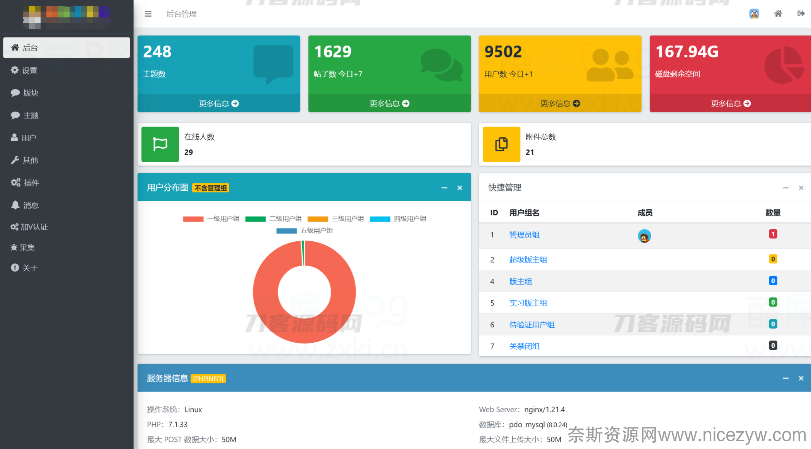Open 版块 menu in sidebar
811x449 pixels.
66,93
